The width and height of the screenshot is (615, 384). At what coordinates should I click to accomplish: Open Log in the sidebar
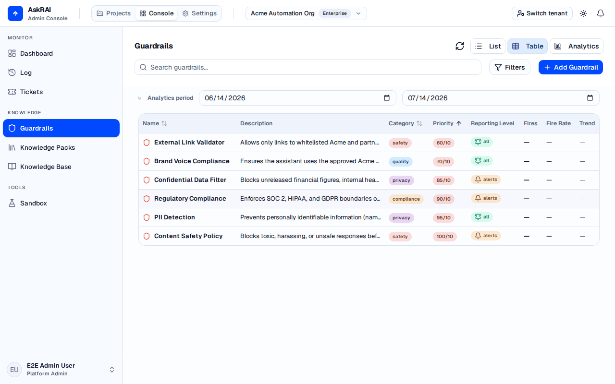[x=61, y=72]
